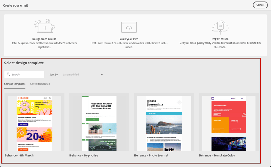Expand sort options with the chevron arrow
Screen dimensions: 271x167
click(x=102, y=75)
